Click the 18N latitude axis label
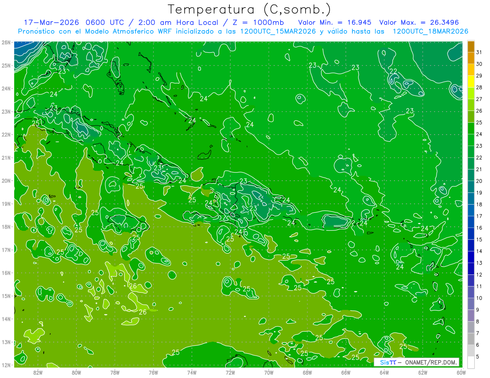The width and height of the screenshot is (490, 378). (x=6, y=227)
